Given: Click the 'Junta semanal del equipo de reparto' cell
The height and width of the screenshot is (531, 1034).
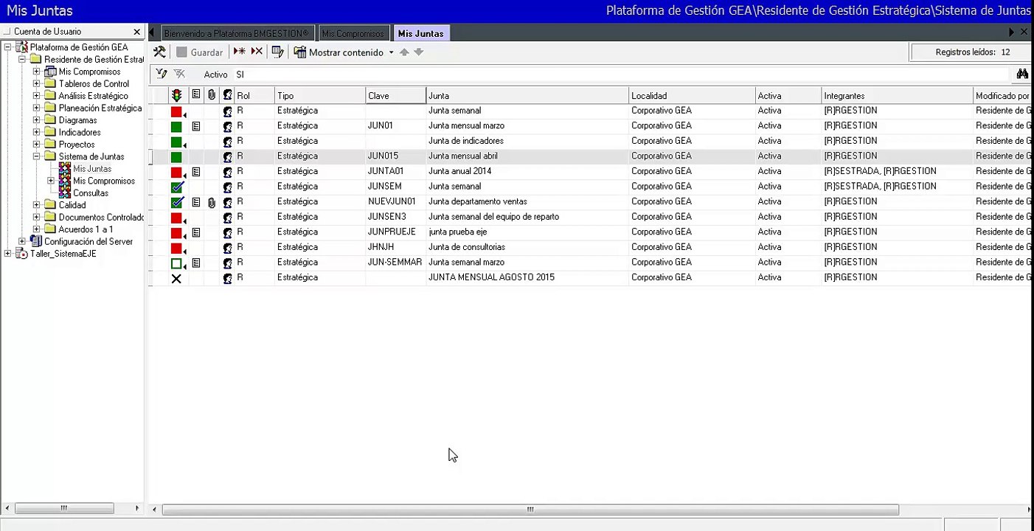Looking at the screenshot, I should [x=527, y=217].
